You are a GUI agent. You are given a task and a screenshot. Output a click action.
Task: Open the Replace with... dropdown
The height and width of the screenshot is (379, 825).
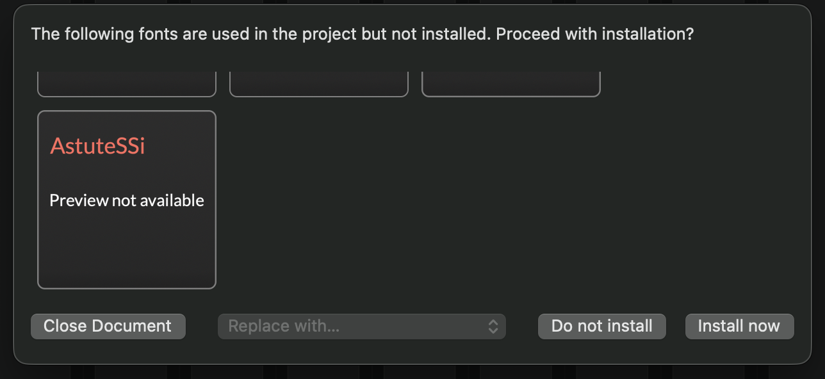361,326
